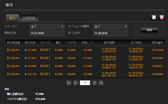Click the ペイアウト column header
Viewport: 168px width, 104px height.
coord(71,43)
